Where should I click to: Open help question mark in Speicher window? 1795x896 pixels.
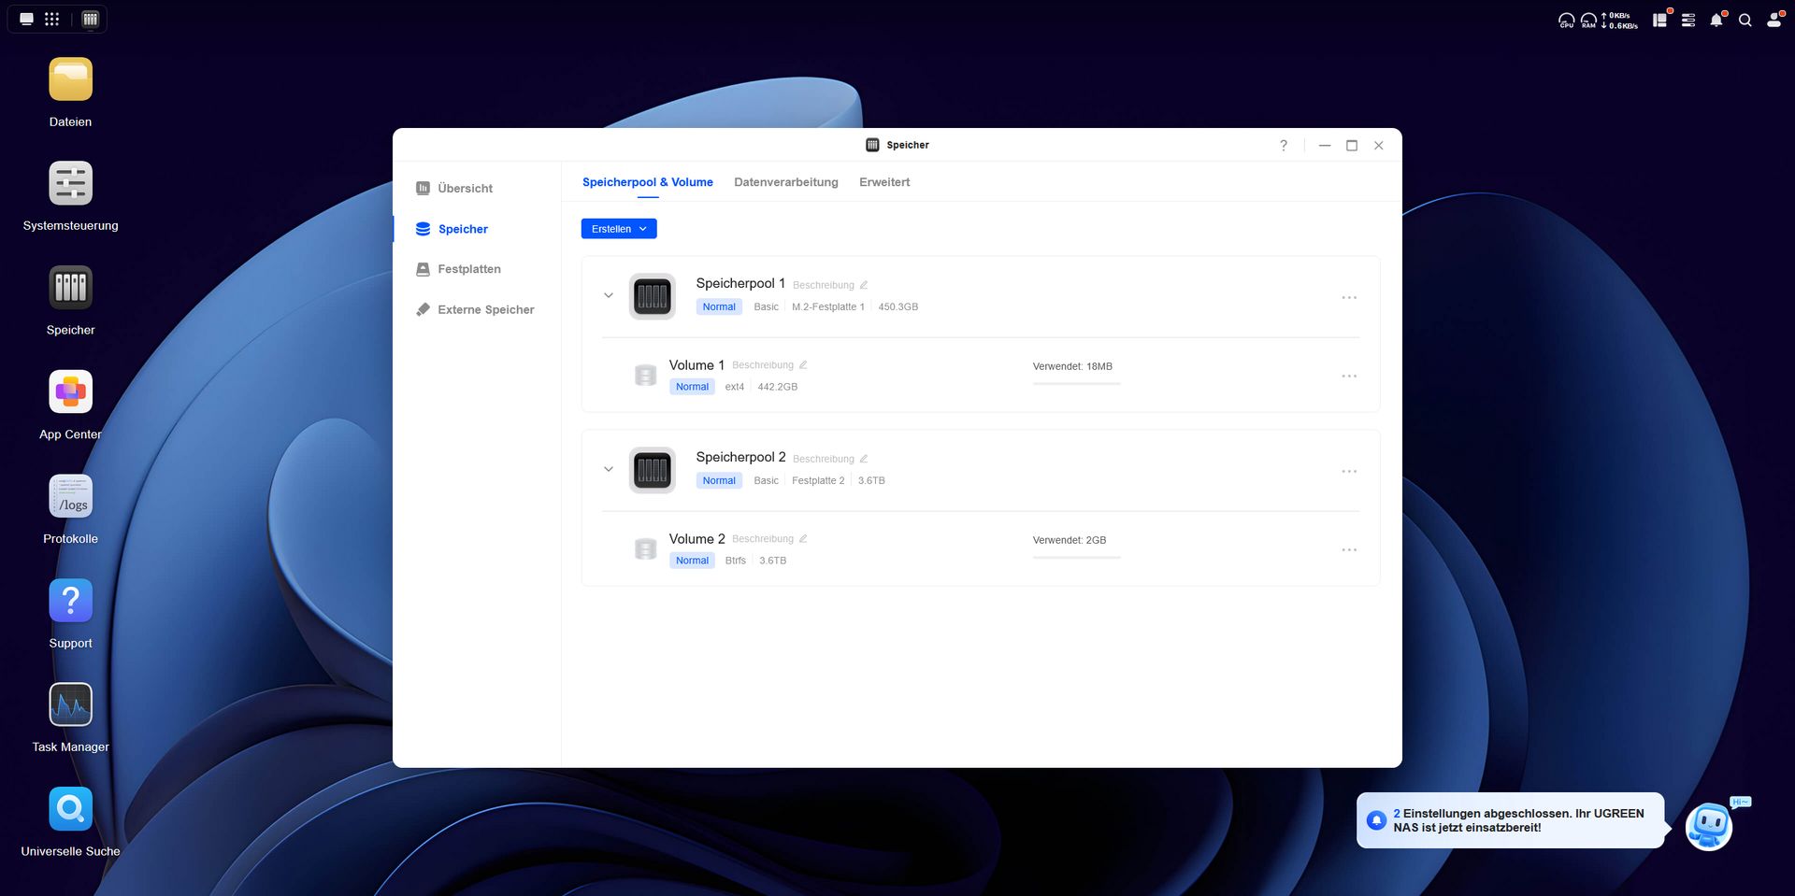1284,145
